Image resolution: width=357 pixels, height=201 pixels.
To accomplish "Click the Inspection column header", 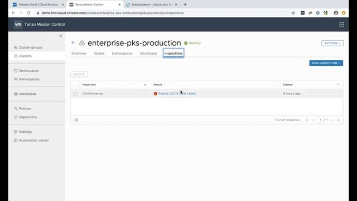I will (89, 84).
